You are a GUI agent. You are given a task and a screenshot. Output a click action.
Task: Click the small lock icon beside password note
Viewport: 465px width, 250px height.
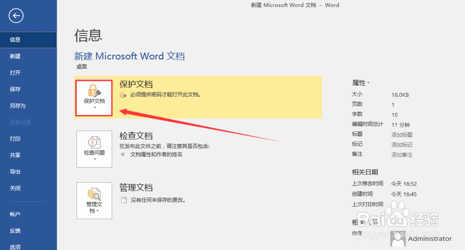click(123, 95)
